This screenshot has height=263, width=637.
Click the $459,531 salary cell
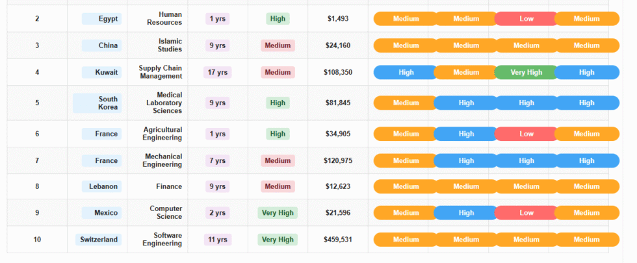click(x=338, y=240)
